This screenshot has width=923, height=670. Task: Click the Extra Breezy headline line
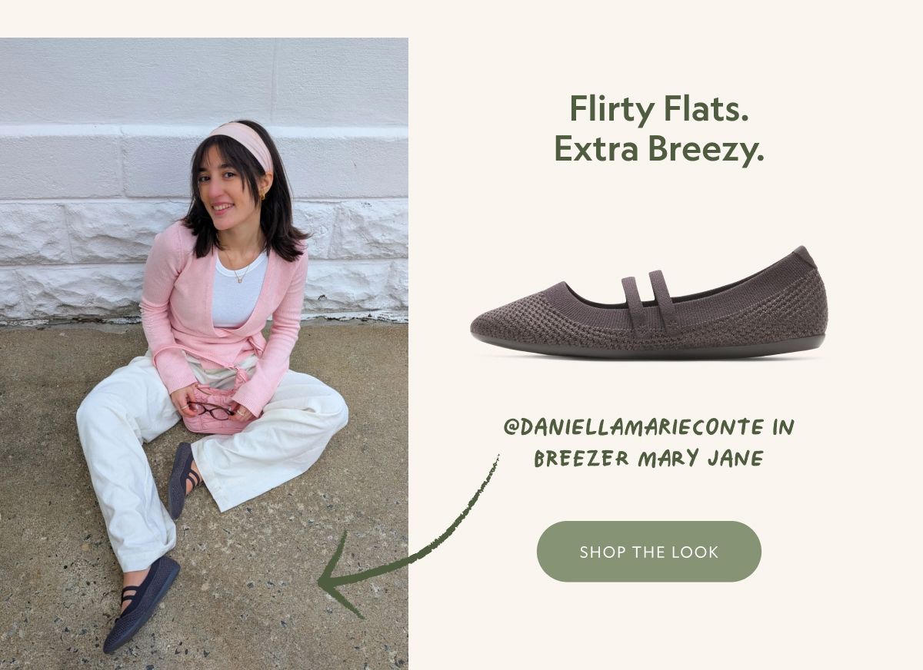coord(659,149)
